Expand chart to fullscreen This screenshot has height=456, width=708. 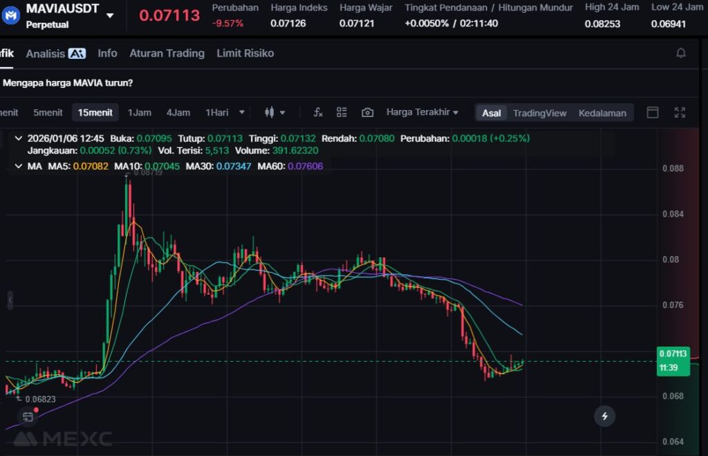click(x=680, y=113)
